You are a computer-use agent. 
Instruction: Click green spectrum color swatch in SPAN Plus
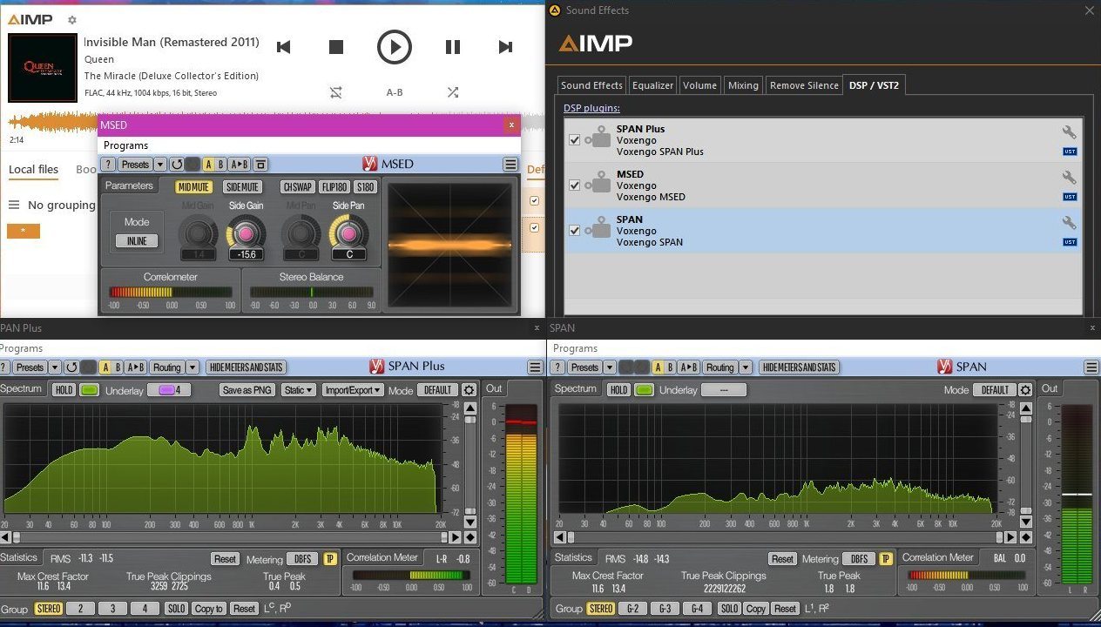coord(89,390)
